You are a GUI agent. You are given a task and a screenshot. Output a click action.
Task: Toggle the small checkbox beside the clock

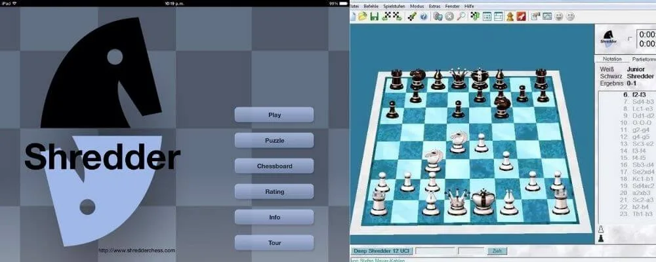(630, 39)
